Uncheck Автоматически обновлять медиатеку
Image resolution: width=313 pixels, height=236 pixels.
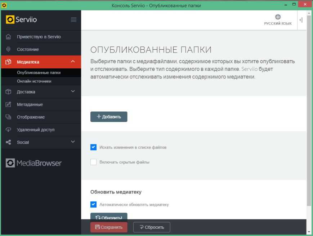tap(94, 204)
